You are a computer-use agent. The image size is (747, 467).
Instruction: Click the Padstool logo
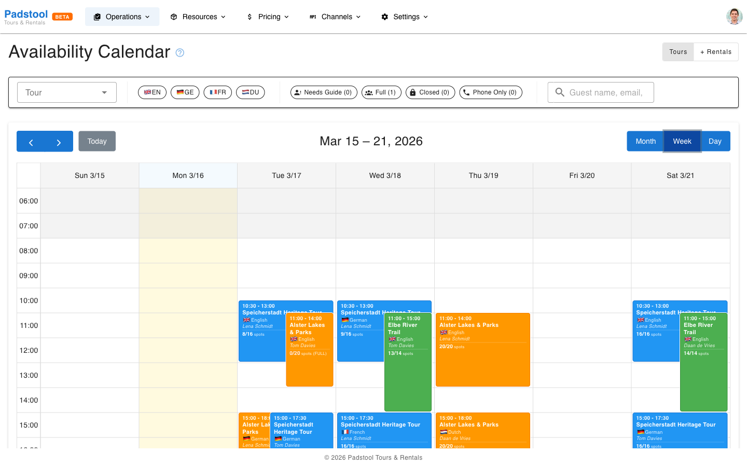[x=26, y=17]
